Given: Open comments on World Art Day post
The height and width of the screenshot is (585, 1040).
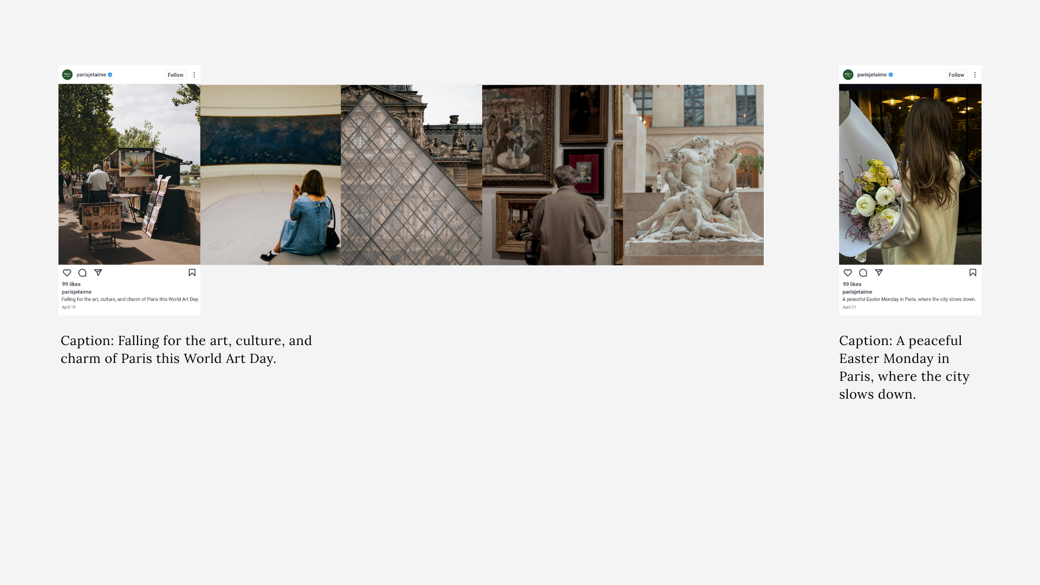Looking at the screenshot, I should [x=82, y=273].
